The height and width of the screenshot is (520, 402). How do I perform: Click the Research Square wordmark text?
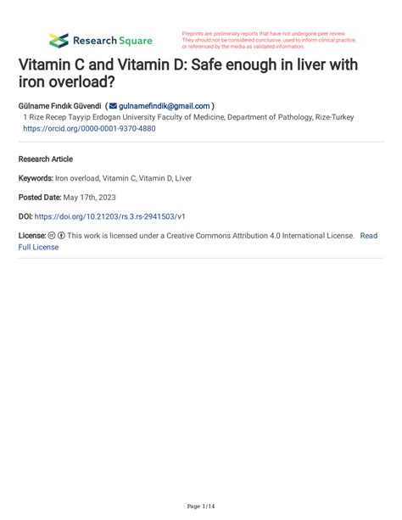pyautogui.click(x=113, y=41)
